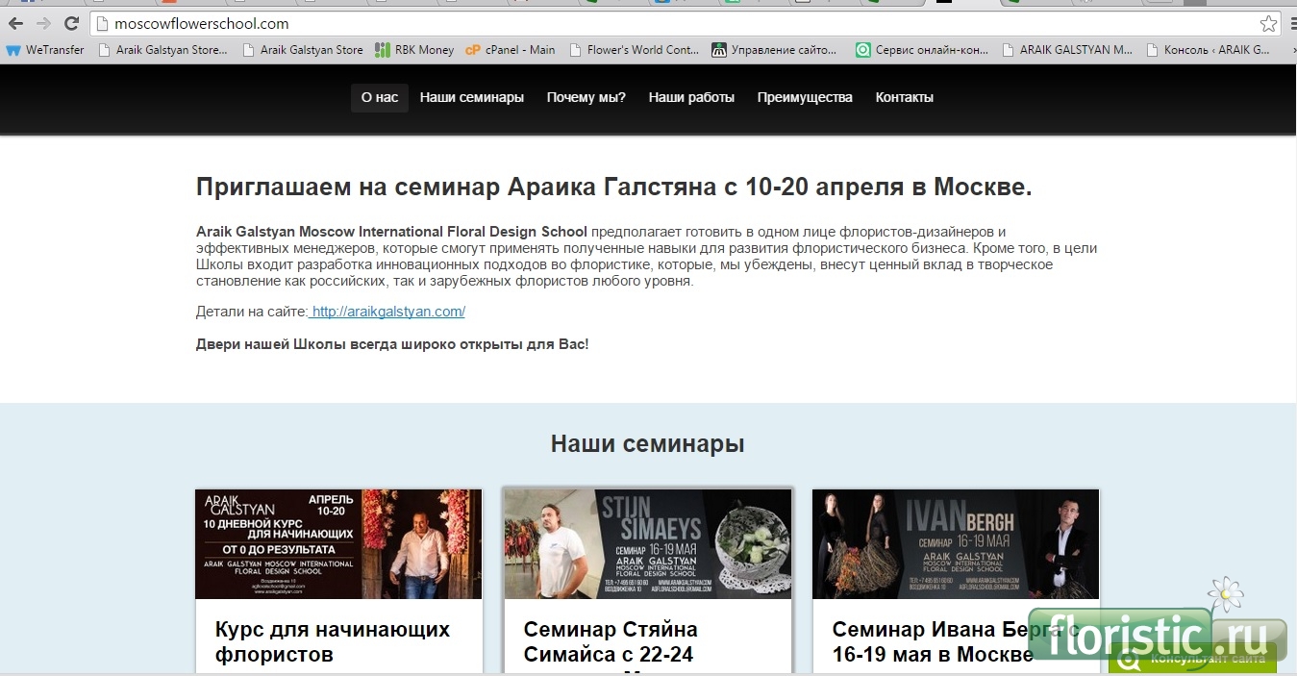
Task: Click the Приглашаем на семинар headline
Action: tap(614, 187)
